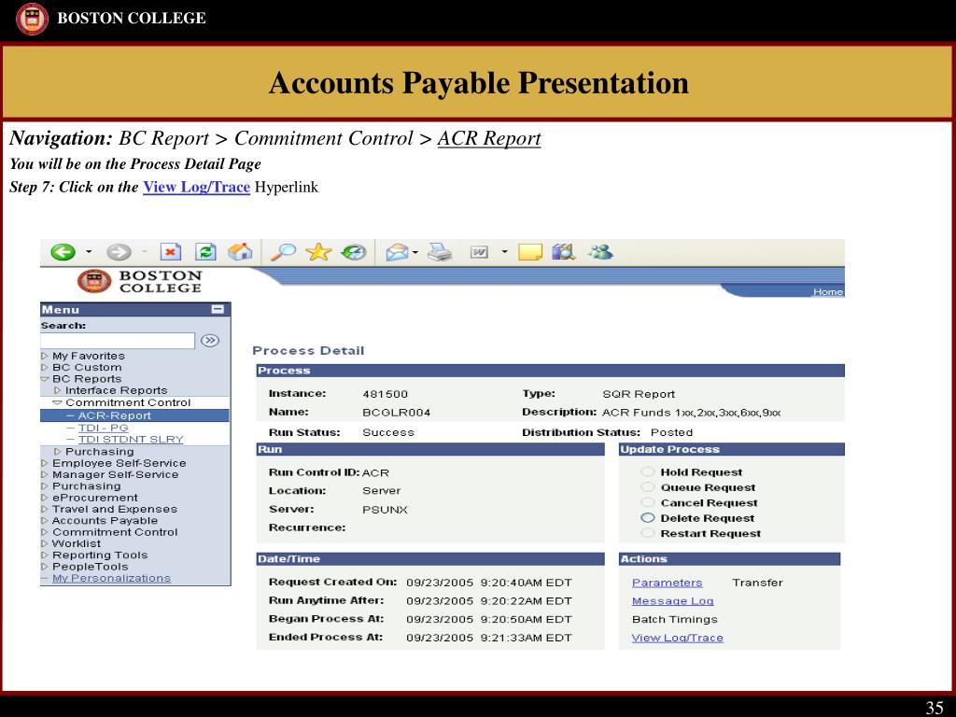Open dropdown arrow beside Back button
This screenshot has height=717, width=956.
pos(89,252)
